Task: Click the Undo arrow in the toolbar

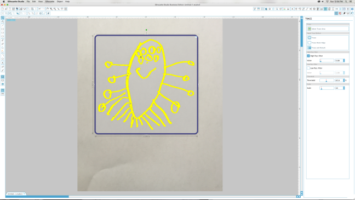Action: pos(39,9)
